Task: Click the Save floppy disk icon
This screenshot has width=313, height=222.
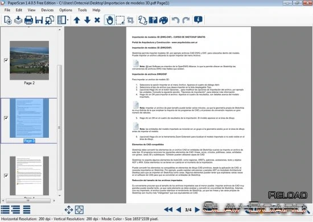Action: (39, 20)
